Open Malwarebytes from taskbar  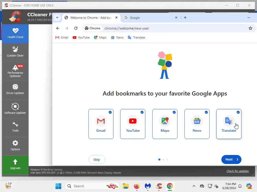click(148, 186)
